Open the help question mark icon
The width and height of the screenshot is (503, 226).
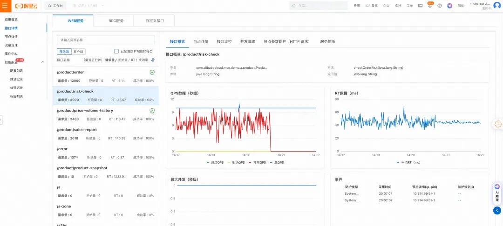coord(440,6)
